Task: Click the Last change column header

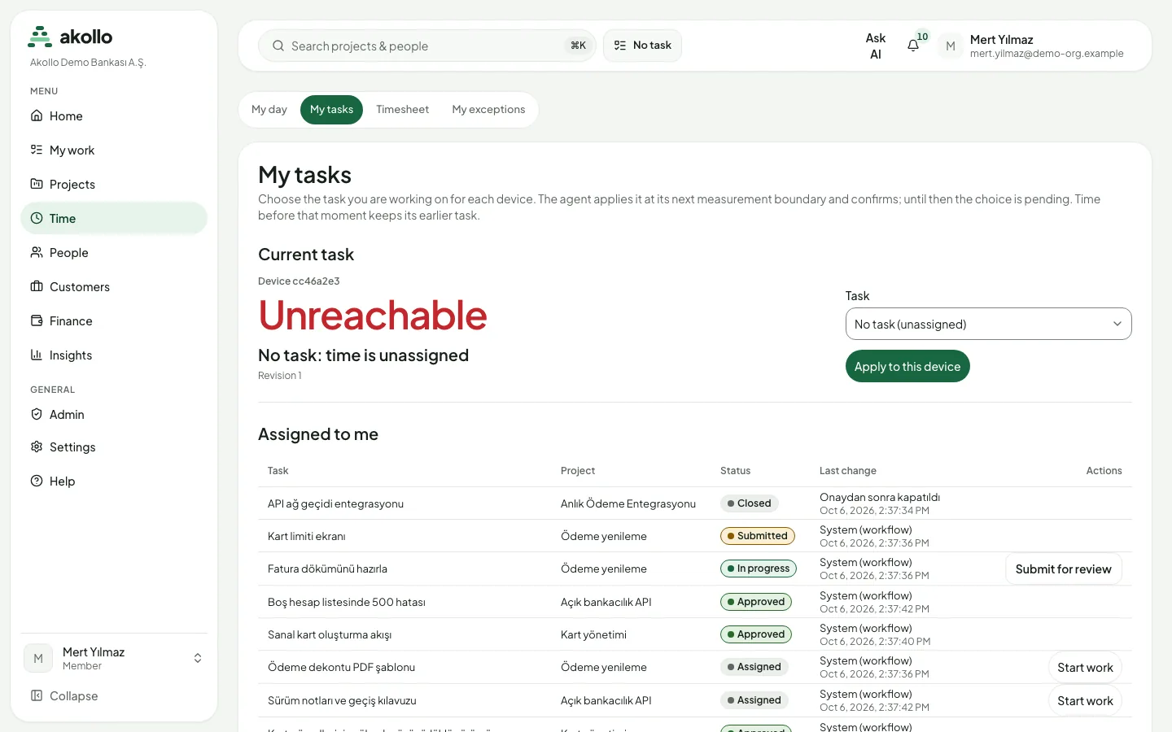Action: [x=848, y=471]
